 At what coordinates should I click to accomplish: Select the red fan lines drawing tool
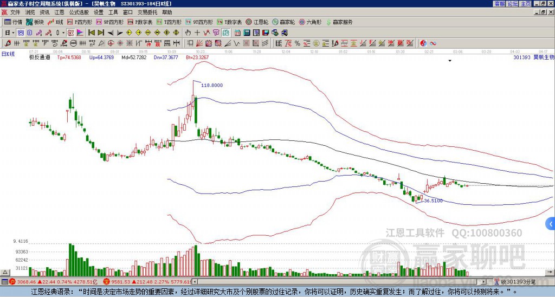199,43
